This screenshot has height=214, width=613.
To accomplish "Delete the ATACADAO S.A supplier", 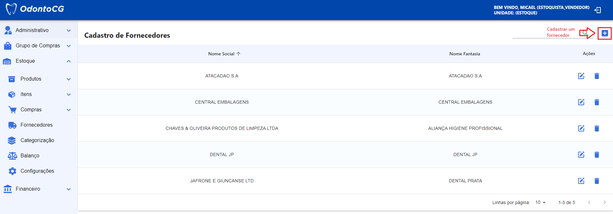I will coord(596,76).
